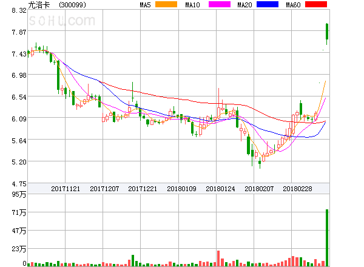
Task: Click the MA10 legend label
Action: [x=192, y=5]
